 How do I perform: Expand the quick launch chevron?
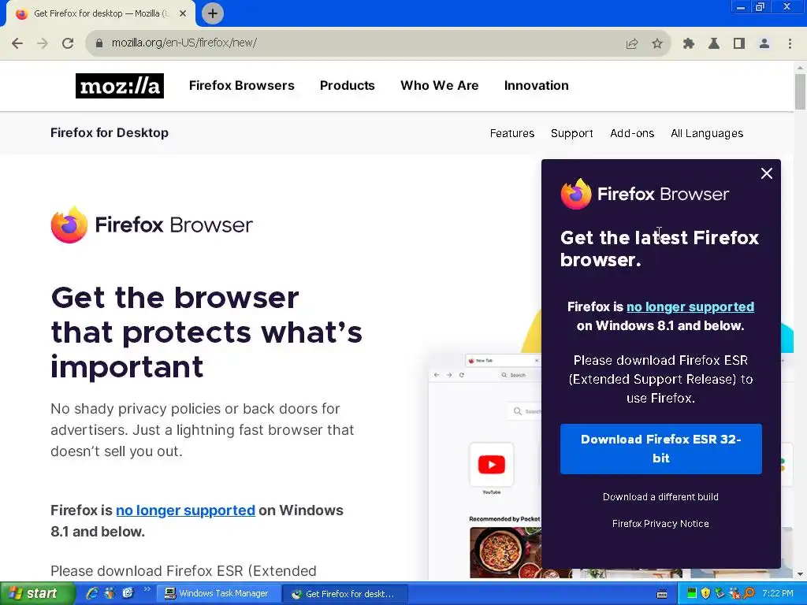pos(147,589)
